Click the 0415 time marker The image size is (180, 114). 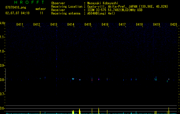(88, 25)
